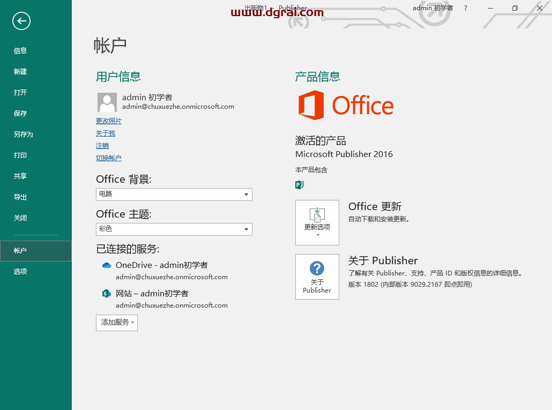Click the 关于 Publisher button

(317, 277)
